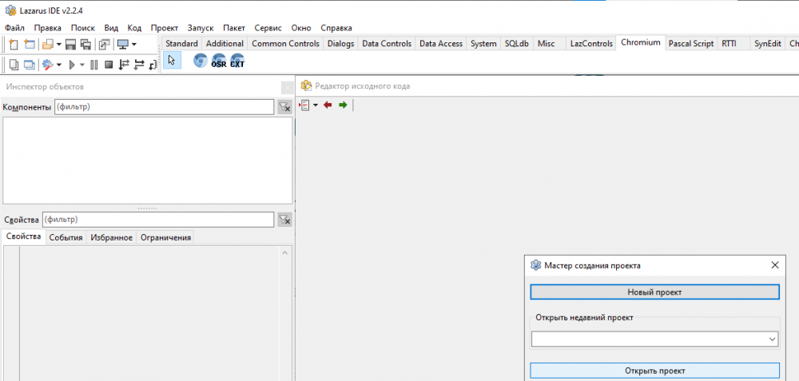
Task: Switch to the Dialogs palette tab
Action: pyautogui.click(x=341, y=44)
